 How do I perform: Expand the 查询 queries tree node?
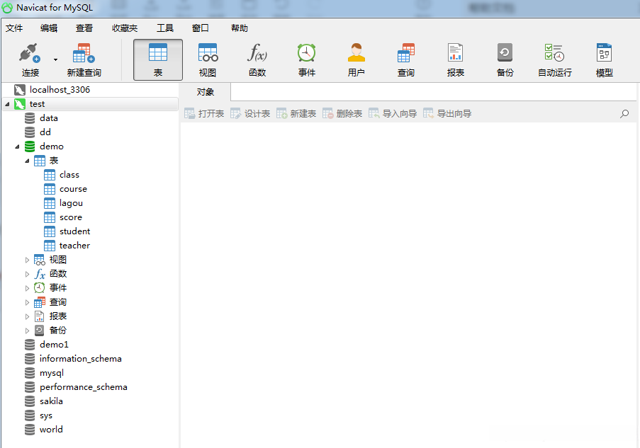click(27, 302)
